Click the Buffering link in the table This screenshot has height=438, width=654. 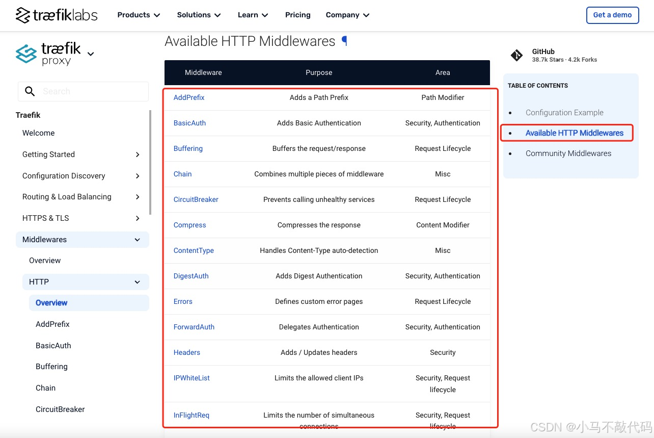point(188,148)
